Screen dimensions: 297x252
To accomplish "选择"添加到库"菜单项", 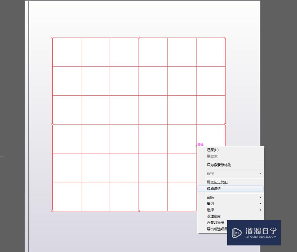I will click(214, 216).
